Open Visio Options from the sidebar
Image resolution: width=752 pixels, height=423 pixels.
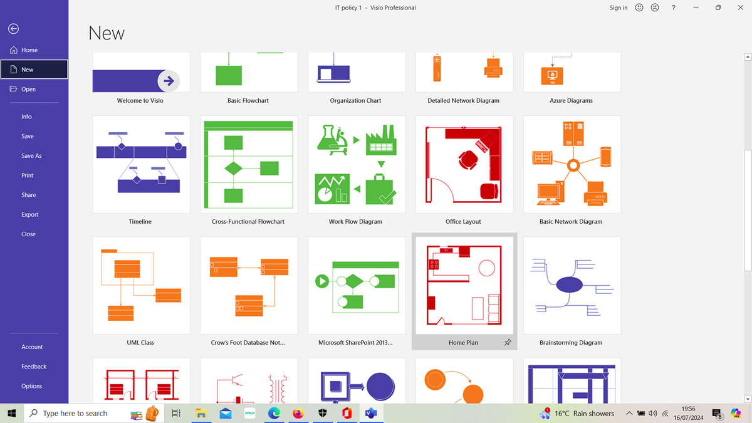(x=31, y=385)
